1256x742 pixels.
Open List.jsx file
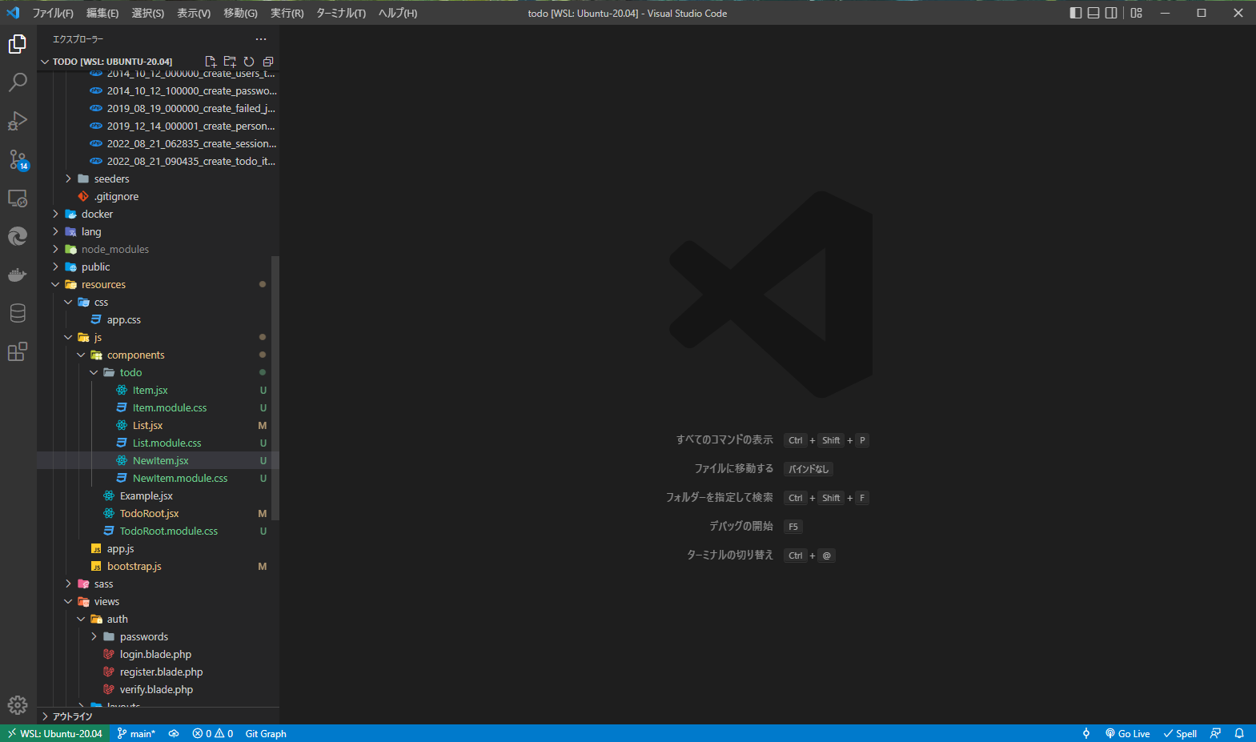coord(158,426)
